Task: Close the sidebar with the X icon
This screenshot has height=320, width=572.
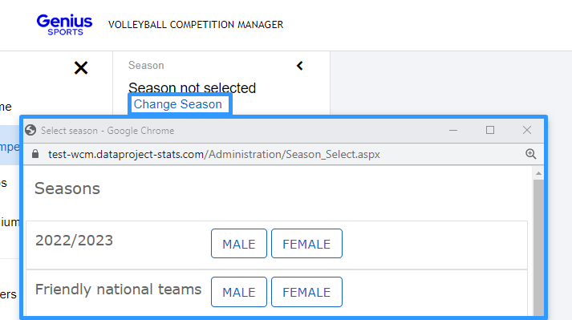Action: tap(81, 68)
